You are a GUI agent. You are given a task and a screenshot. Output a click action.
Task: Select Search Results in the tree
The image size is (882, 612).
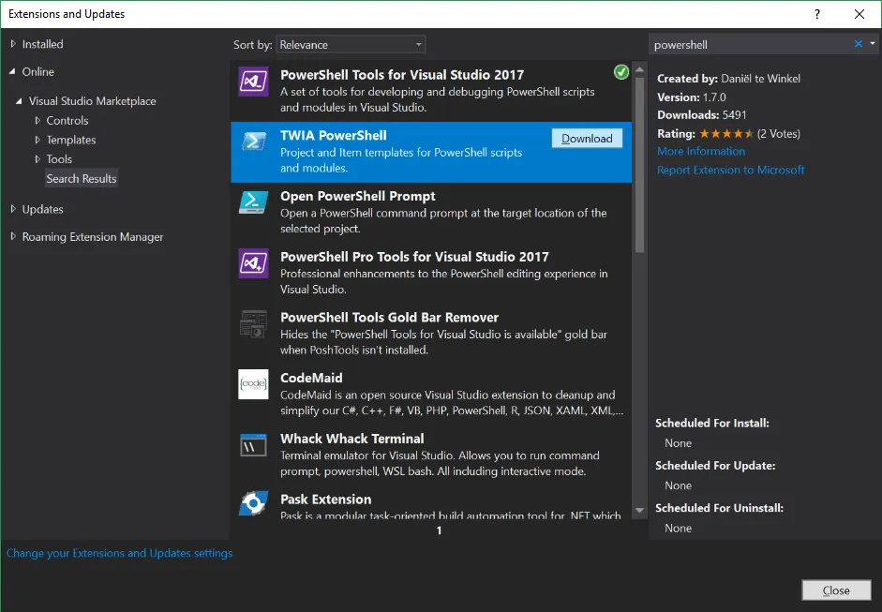click(x=82, y=178)
